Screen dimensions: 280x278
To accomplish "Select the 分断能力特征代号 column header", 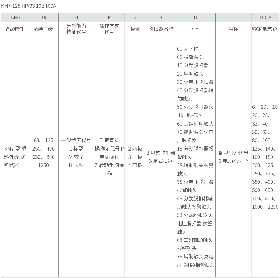I will click(x=76, y=29).
